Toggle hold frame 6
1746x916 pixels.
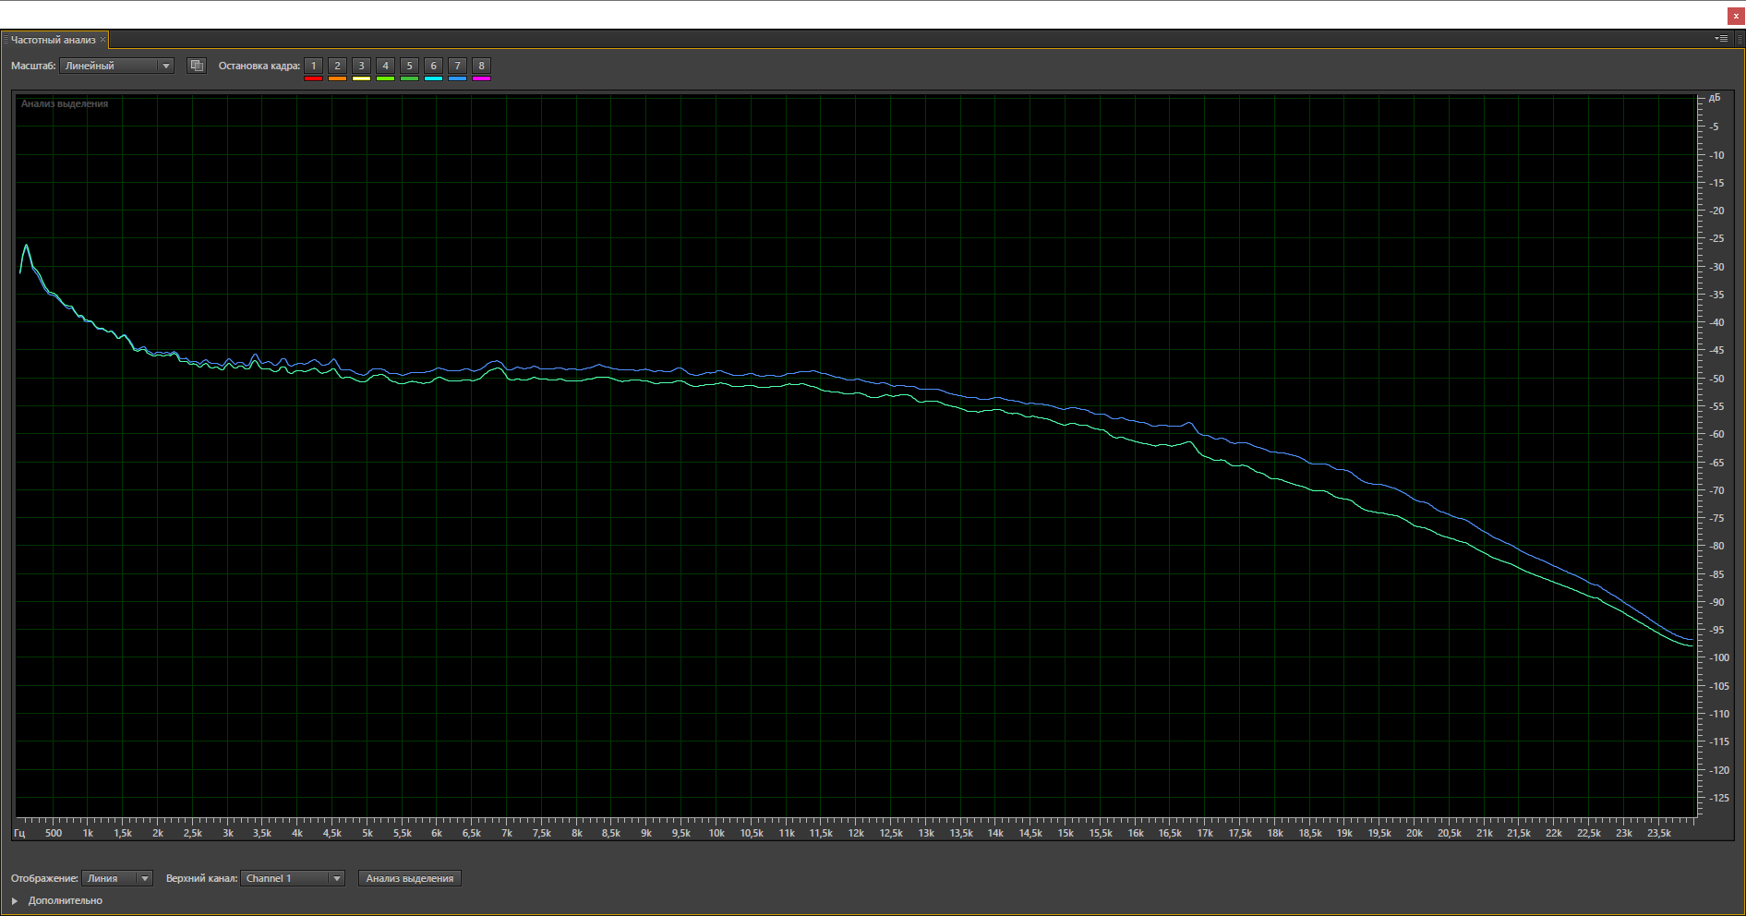coord(433,66)
